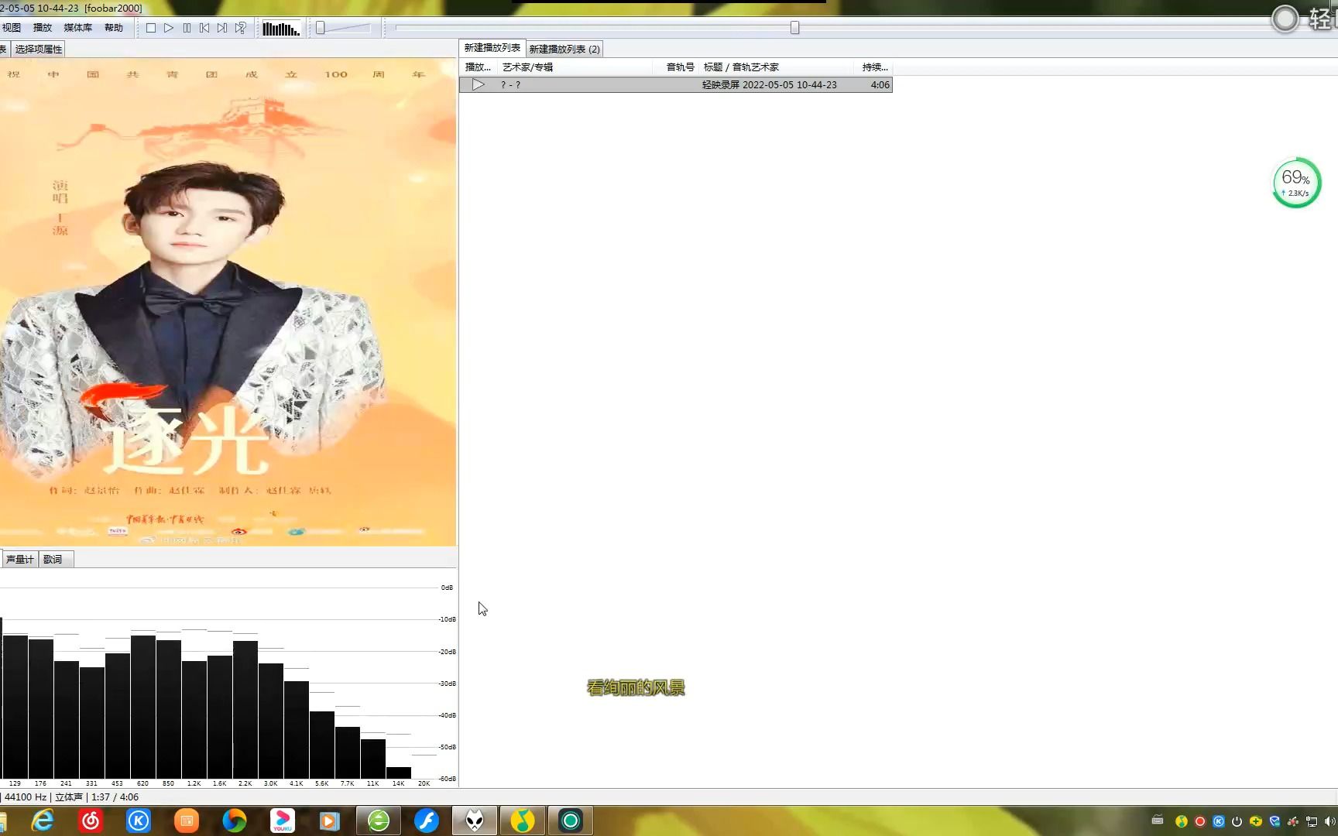1338x836 pixels.
Task: Play a random track
Action: click(241, 28)
